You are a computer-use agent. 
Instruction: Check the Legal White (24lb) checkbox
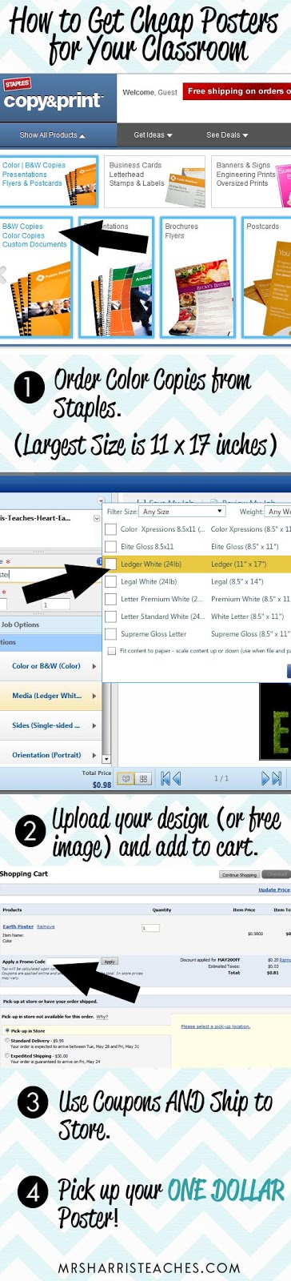click(x=111, y=582)
